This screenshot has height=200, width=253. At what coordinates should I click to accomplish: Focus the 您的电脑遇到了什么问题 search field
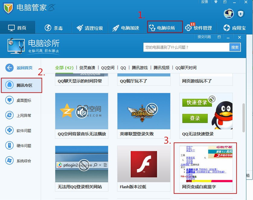point(186,47)
